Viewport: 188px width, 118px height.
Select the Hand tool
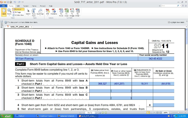coord(4,12)
